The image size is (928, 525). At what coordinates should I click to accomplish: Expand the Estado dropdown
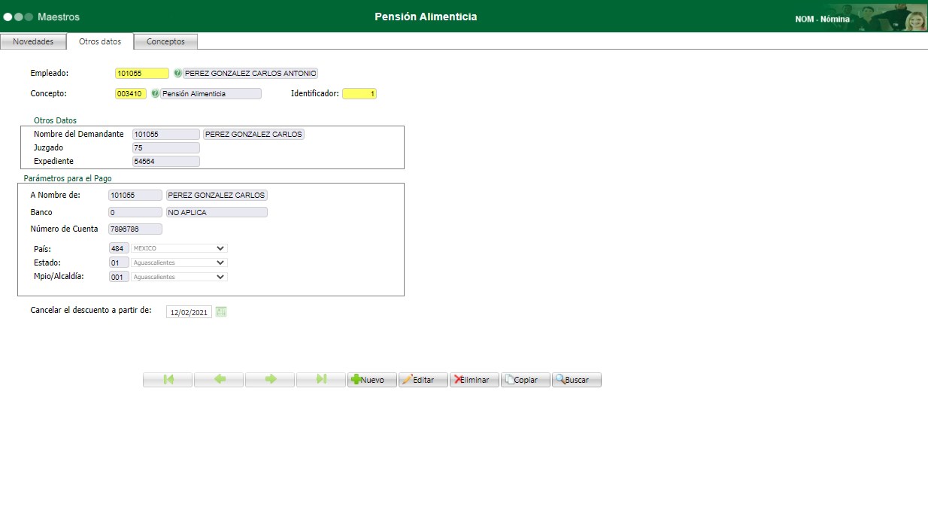pyautogui.click(x=180, y=262)
